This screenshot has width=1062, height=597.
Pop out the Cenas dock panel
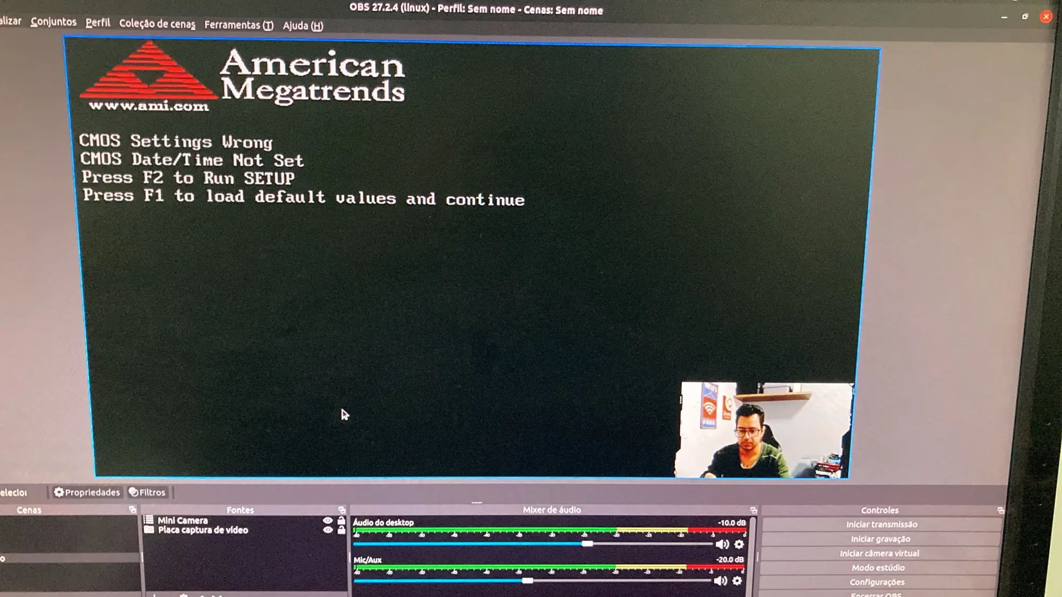[x=132, y=509]
